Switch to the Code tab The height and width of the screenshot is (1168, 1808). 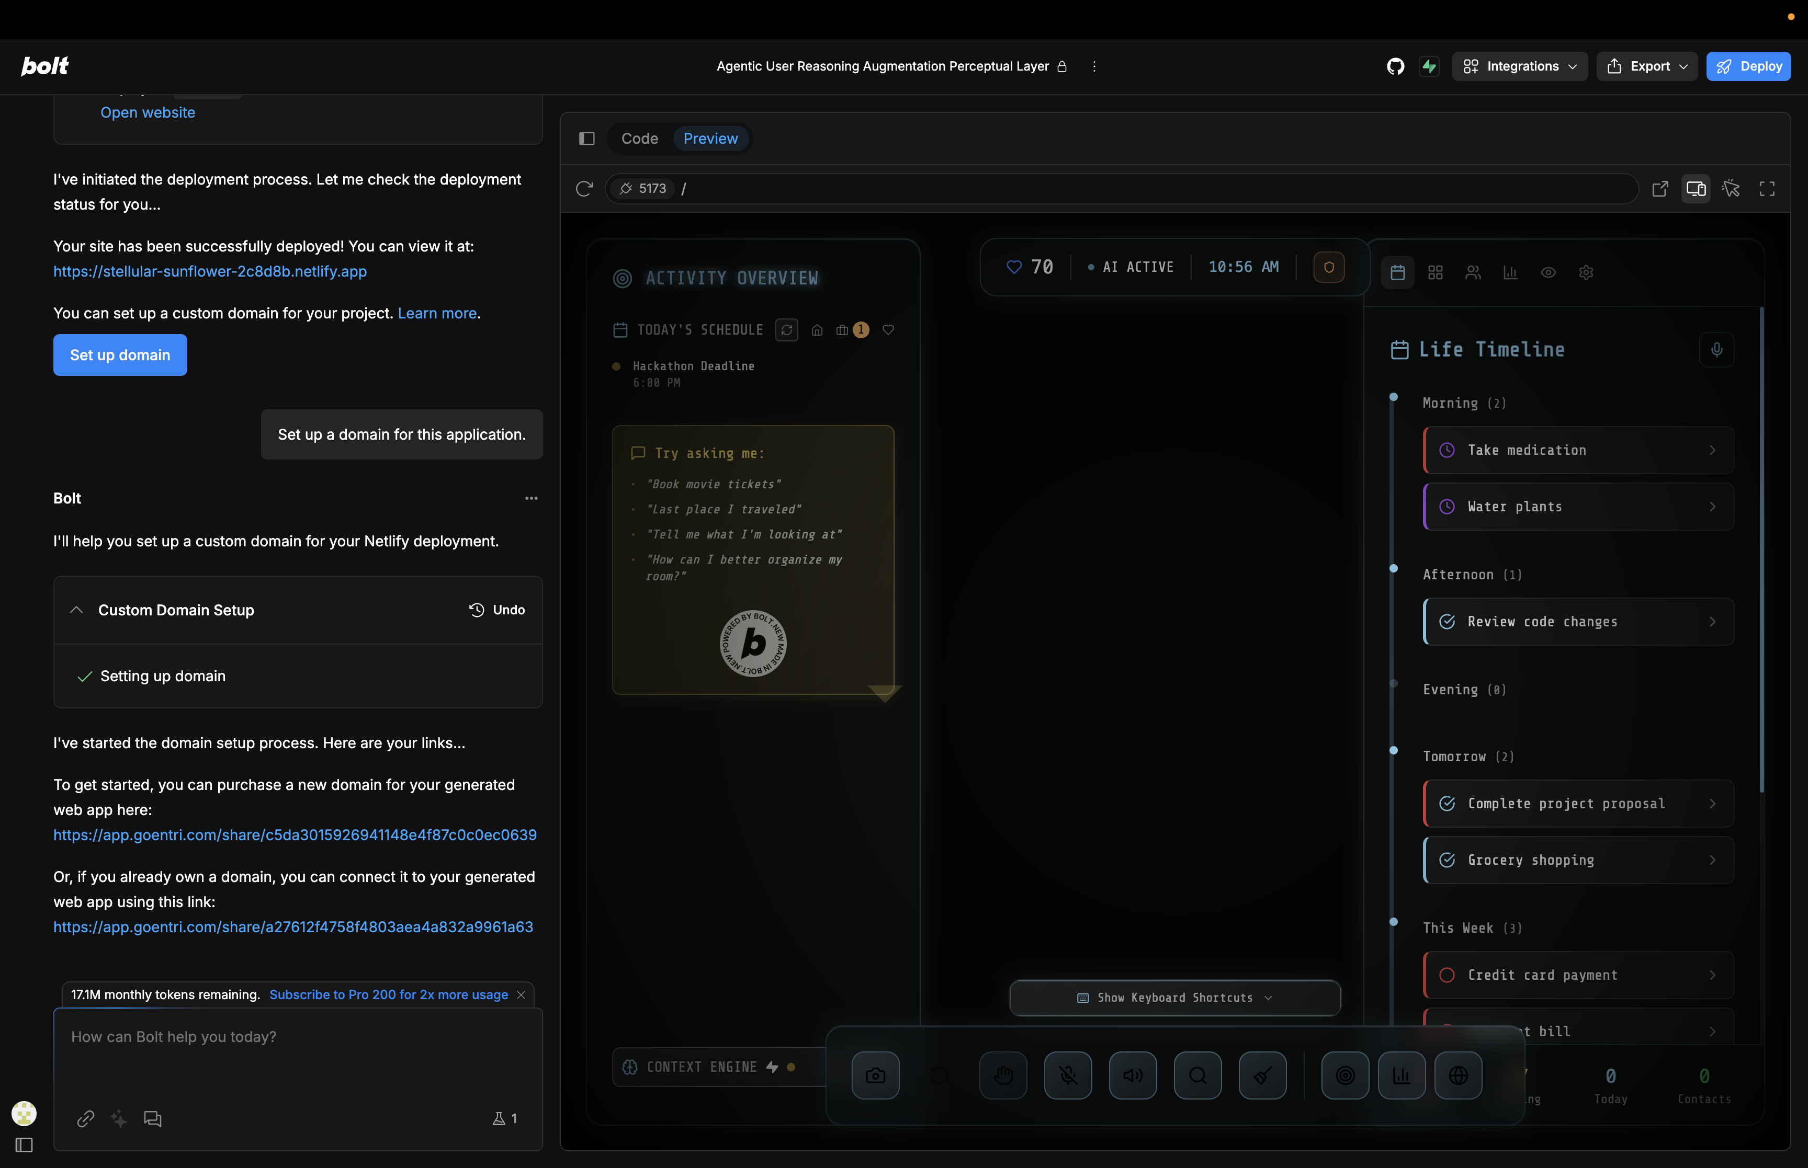click(639, 138)
